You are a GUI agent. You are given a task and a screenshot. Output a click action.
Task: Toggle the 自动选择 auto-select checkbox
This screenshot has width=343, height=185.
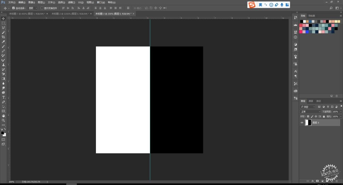(x=13, y=8)
